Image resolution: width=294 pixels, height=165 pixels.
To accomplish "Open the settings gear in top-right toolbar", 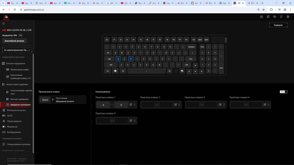I will pos(288,16).
